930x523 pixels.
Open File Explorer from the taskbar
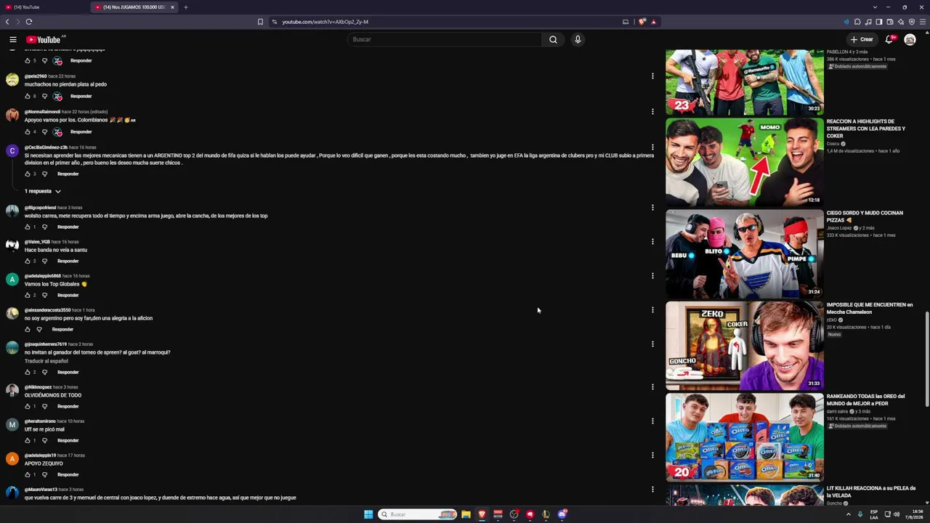pos(466,514)
